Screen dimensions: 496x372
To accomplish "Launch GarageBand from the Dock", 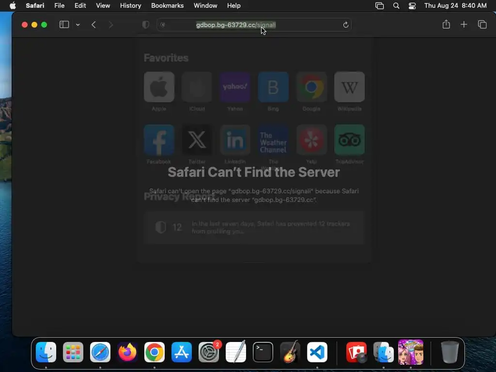I will pos(290,352).
